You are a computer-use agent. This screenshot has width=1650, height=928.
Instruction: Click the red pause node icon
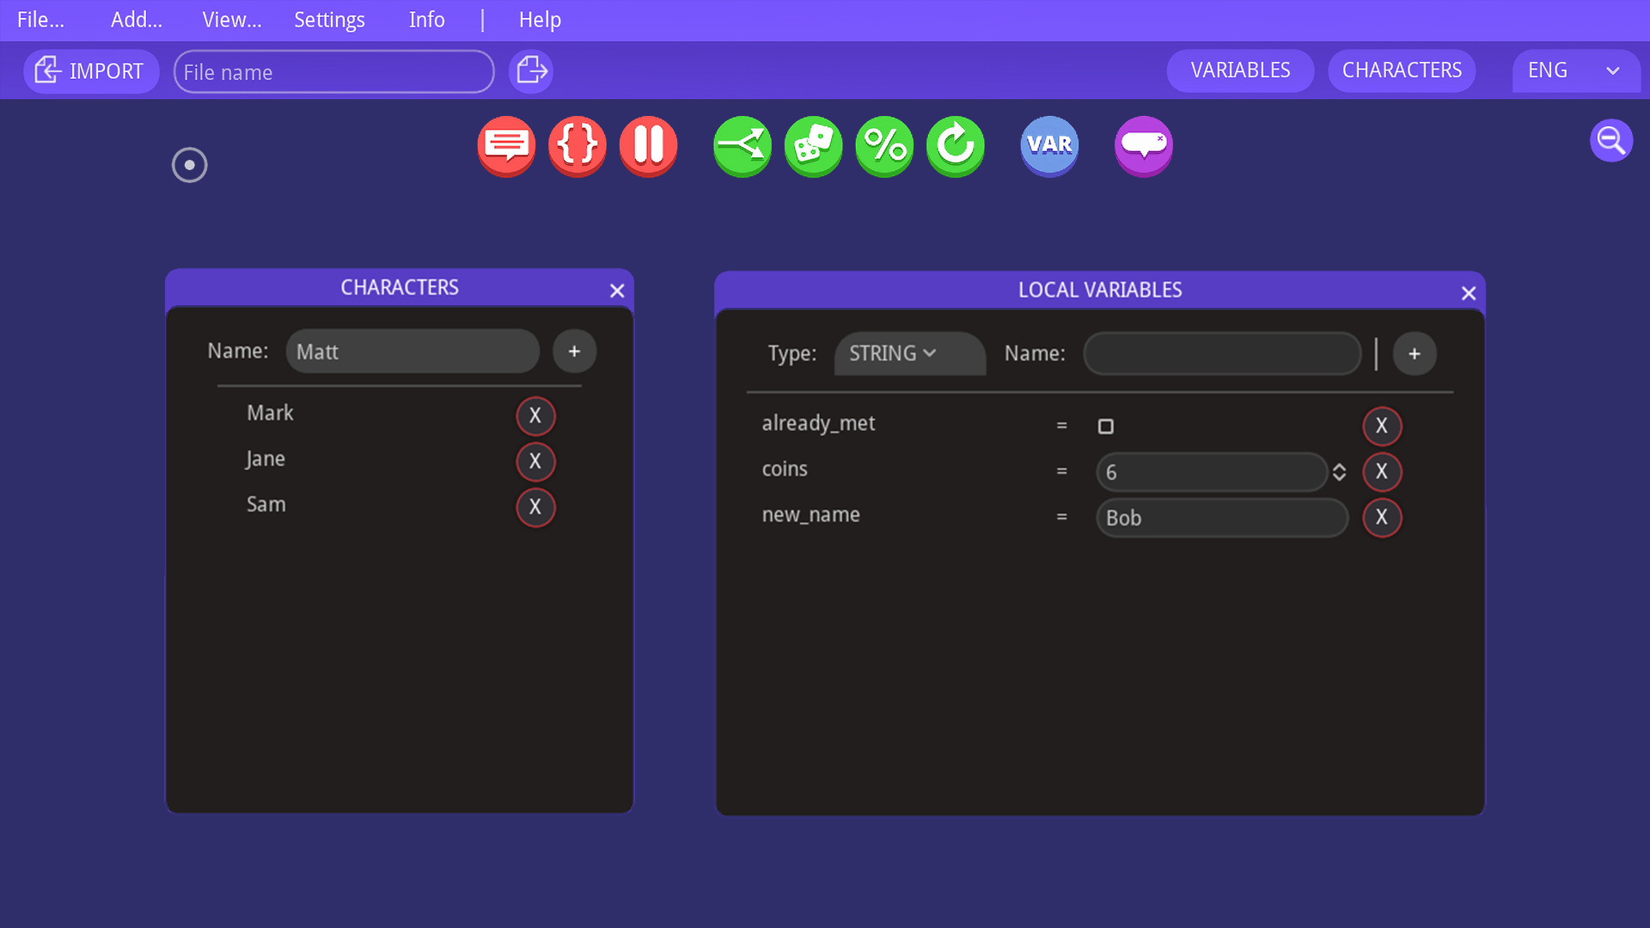click(x=648, y=146)
